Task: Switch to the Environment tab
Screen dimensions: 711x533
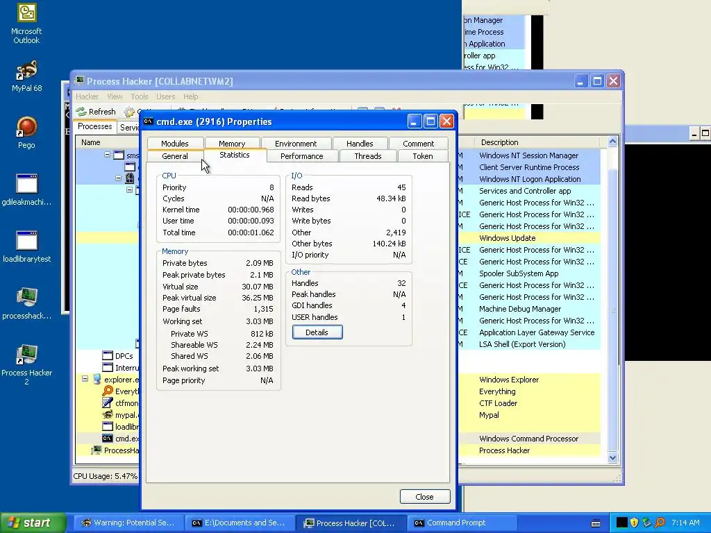Action: coord(296,143)
